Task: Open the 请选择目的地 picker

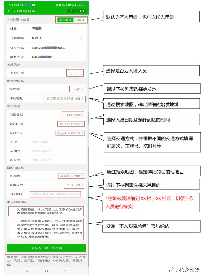Action: tap(72, 176)
